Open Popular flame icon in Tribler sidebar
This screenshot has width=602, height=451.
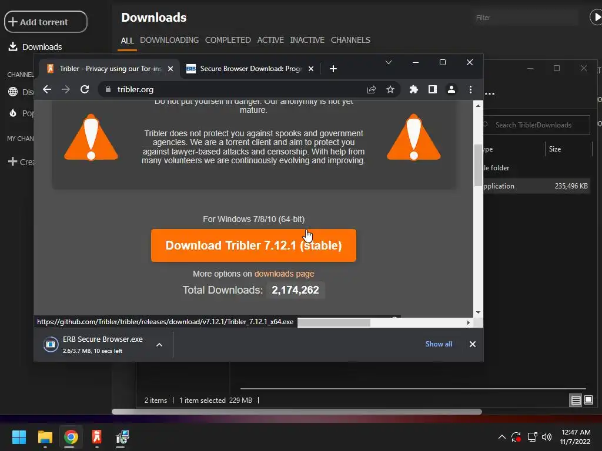pyautogui.click(x=13, y=113)
